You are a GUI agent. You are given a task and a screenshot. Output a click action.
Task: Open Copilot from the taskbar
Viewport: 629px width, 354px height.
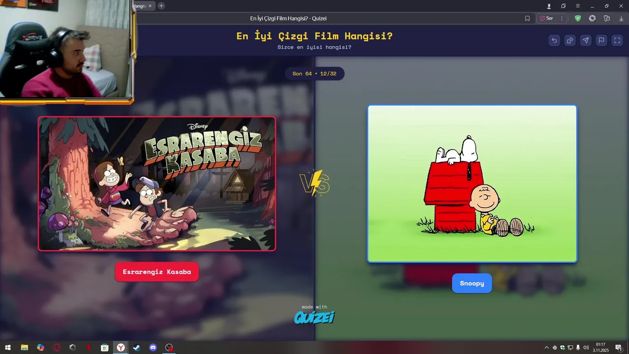pos(40,348)
